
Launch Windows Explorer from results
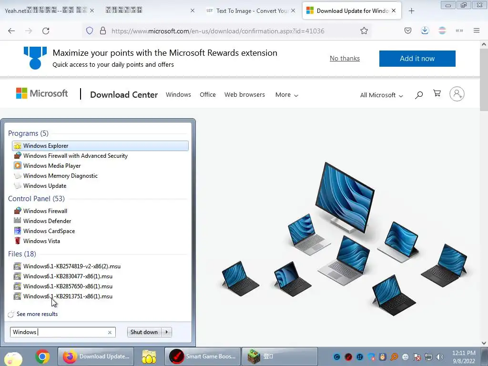(x=100, y=146)
